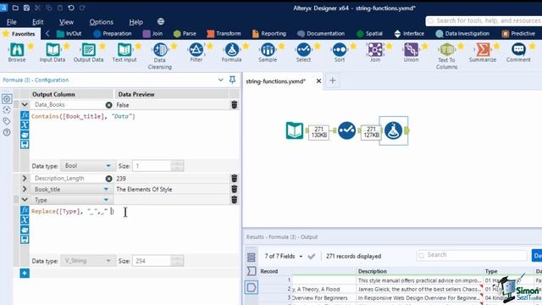This screenshot has height=305, width=542.
Task: Switch to the Transform tool tab
Action: (x=224, y=34)
